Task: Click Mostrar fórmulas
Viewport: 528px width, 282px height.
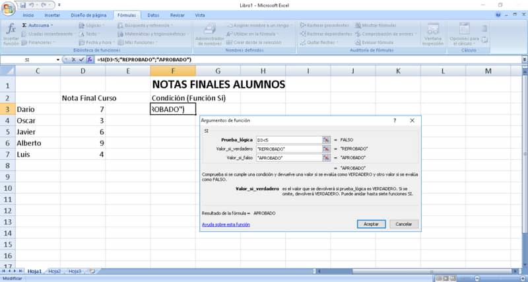Action: coord(376,25)
